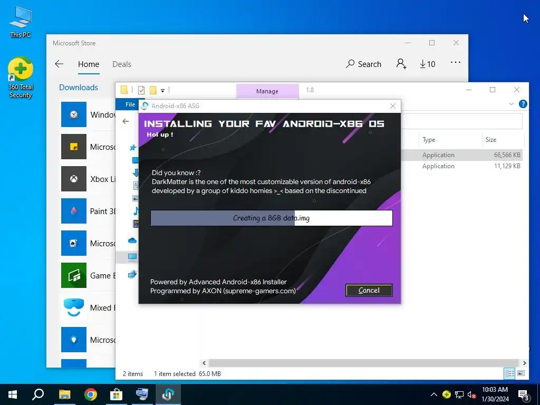Open notification center with 3 notifications
This screenshot has width=540, height=405.
coord(524,395)
